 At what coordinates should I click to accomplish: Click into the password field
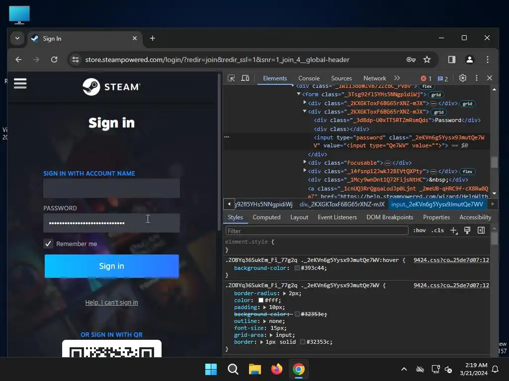tap(111, 223)
